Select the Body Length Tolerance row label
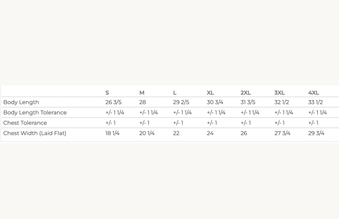This screenshot has width=339, height=219. (35, 113)
